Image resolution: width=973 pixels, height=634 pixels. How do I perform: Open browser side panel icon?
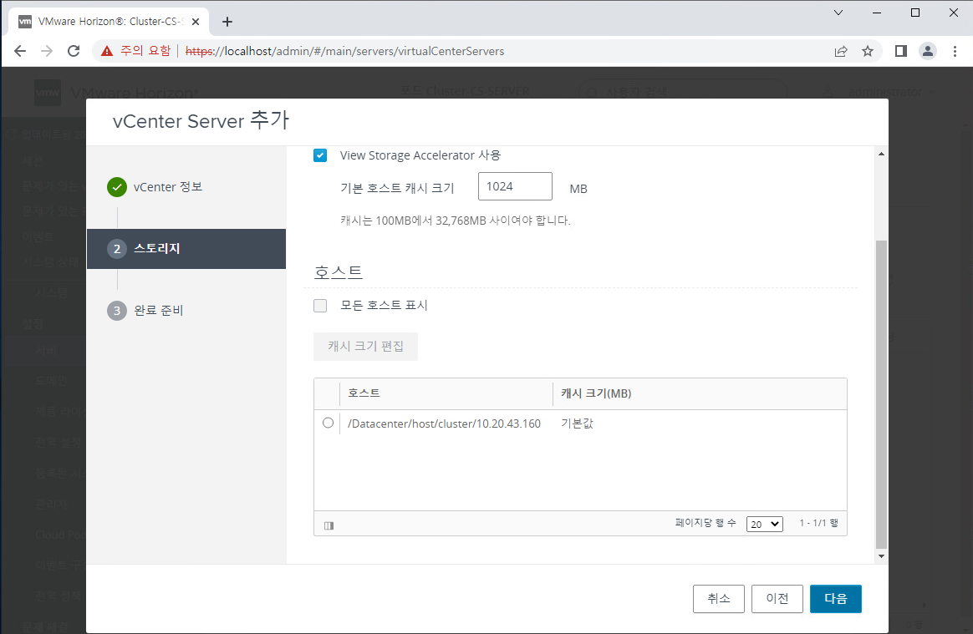click(x=900, y=51)
